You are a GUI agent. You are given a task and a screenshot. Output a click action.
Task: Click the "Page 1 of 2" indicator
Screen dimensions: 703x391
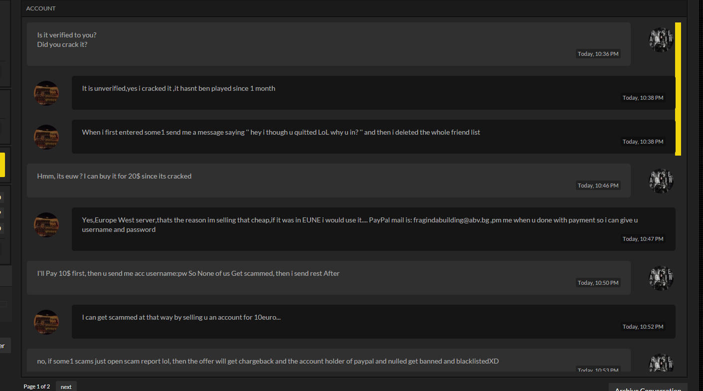[37, 387]
